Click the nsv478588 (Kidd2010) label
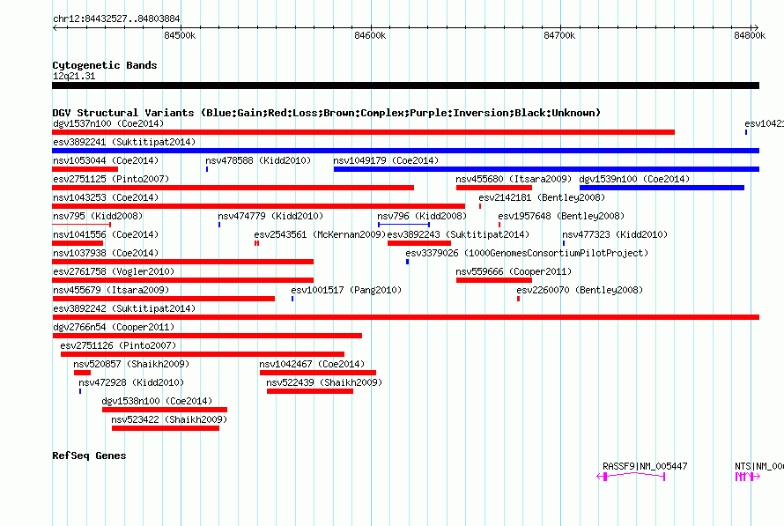 (258, 160)
